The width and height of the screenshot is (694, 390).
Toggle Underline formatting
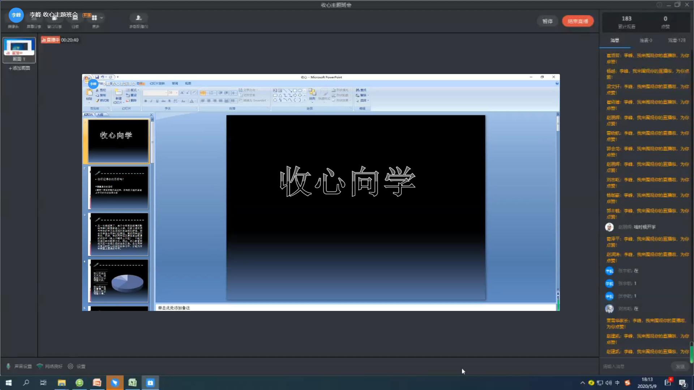pos(157,101)
